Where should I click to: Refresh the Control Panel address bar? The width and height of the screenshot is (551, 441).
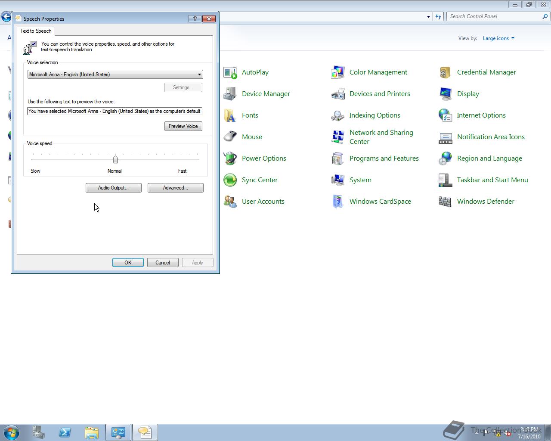coord(438,16)
